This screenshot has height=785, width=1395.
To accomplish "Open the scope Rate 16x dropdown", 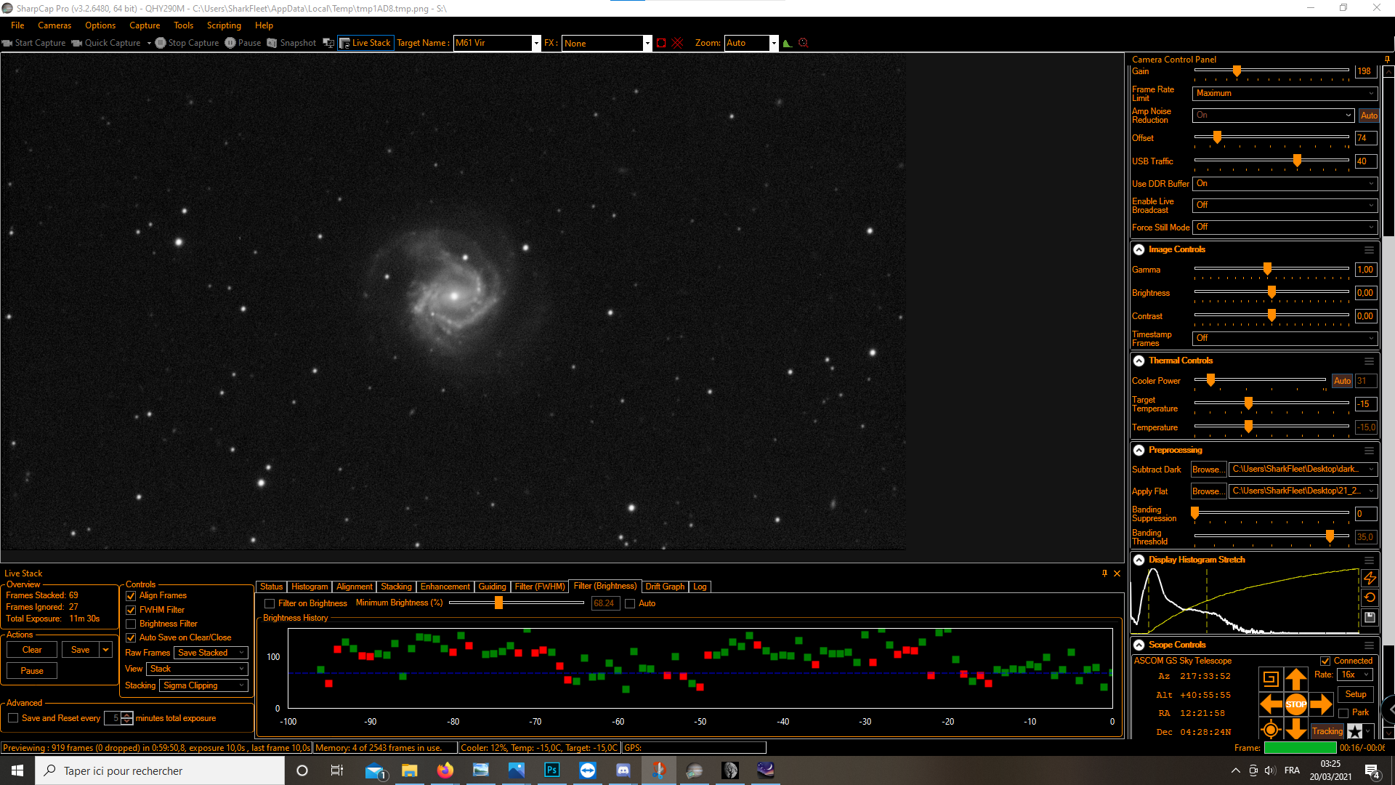I will click(x=1355, y=675).
